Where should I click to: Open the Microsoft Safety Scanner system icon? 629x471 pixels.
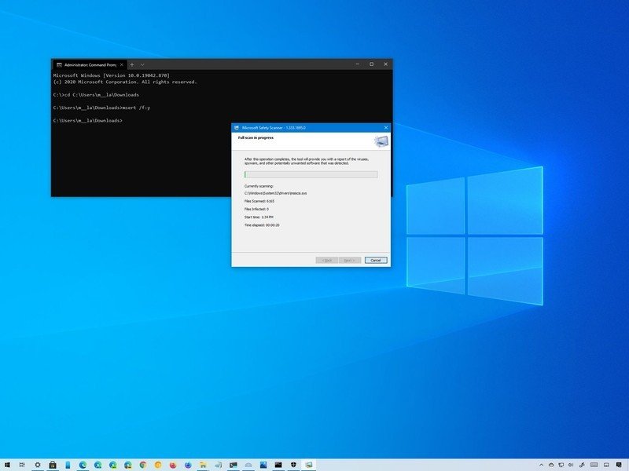pos(237,126)
